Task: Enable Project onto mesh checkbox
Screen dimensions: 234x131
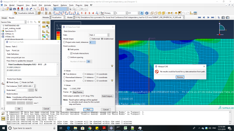Action: click(64, 42)
